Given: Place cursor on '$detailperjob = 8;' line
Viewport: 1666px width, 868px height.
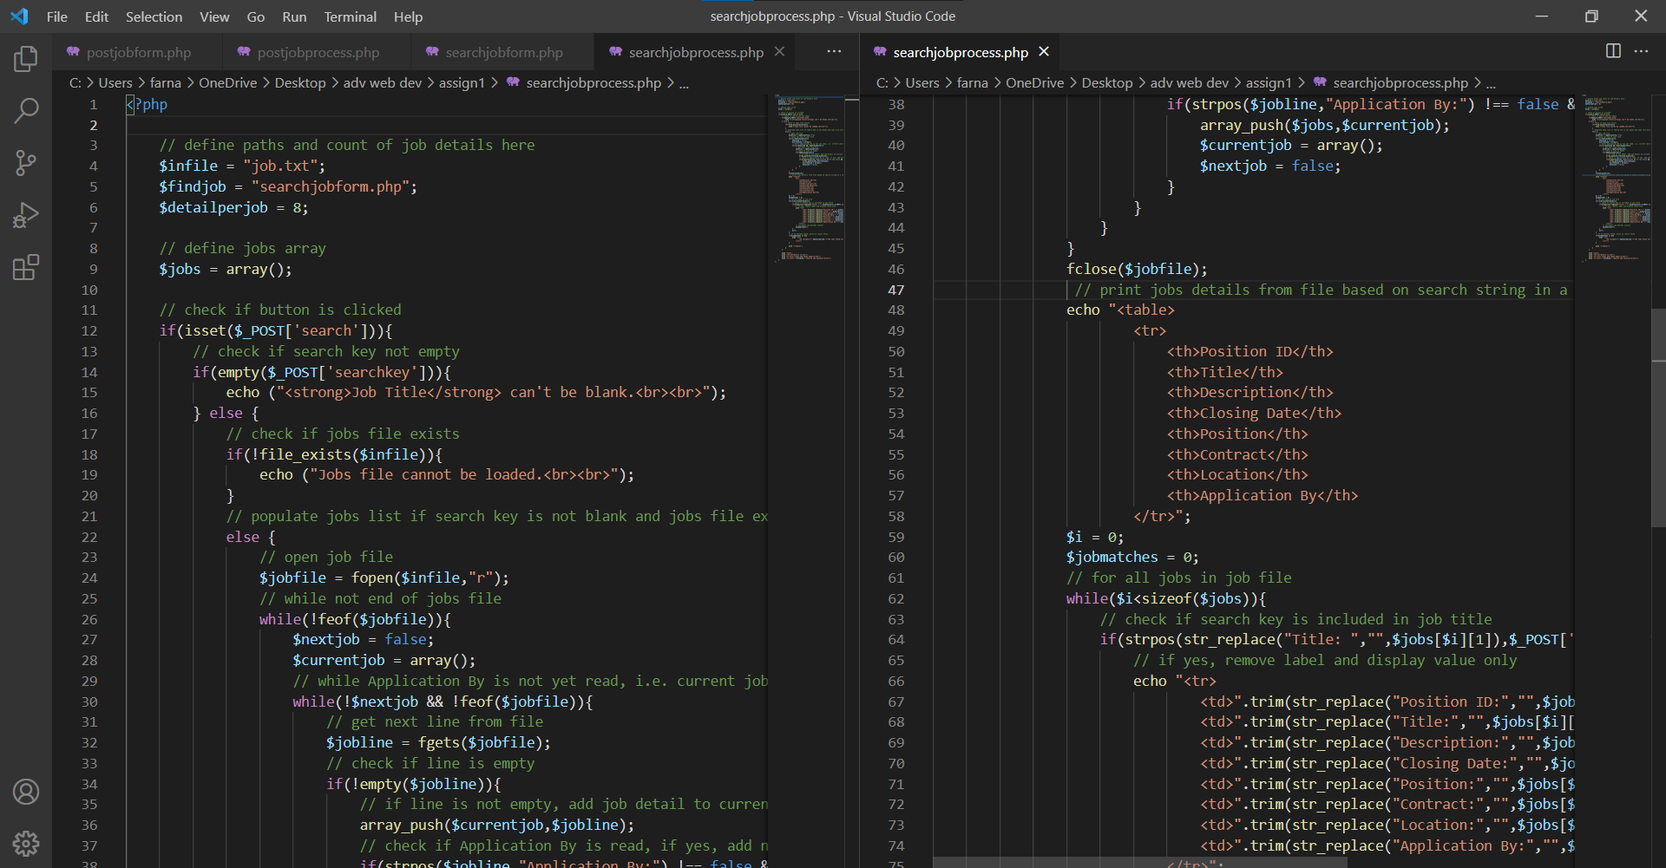Looking at the screenshot, I should click(233, 207).
